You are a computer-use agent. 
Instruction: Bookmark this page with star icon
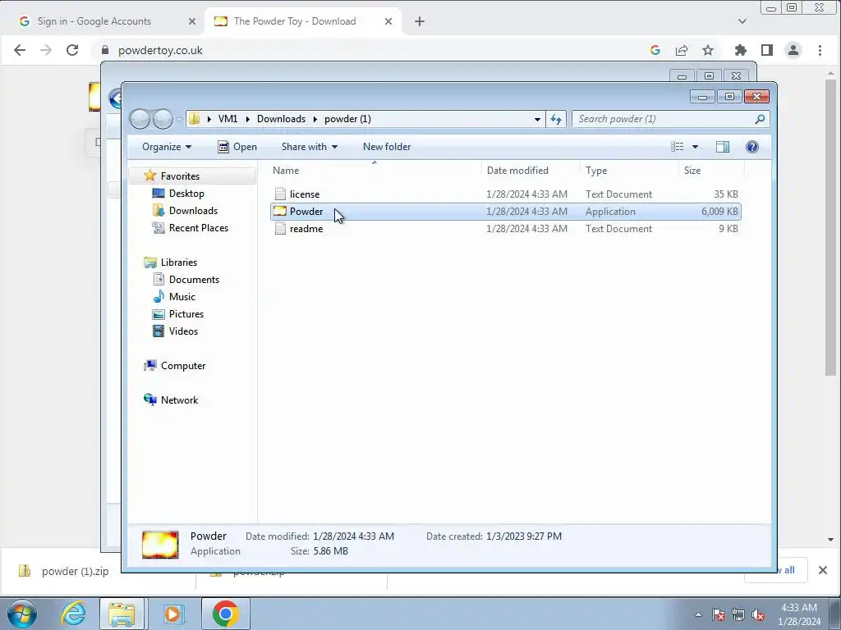(708, 50)
